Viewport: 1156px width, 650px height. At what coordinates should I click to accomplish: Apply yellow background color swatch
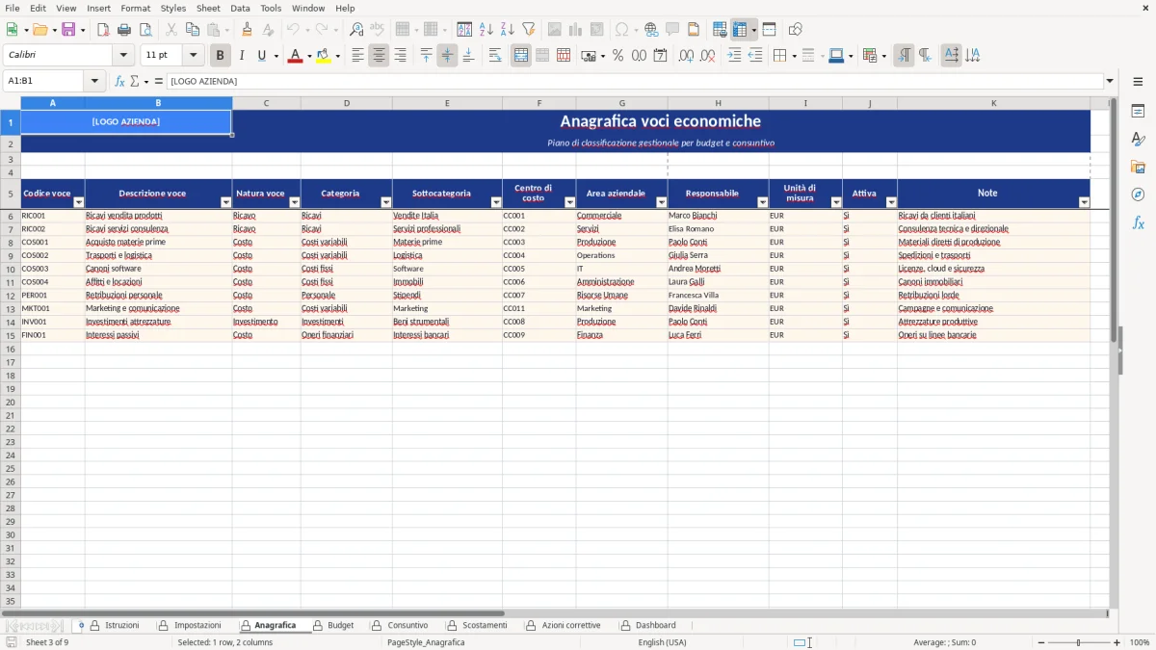[325, 56]
